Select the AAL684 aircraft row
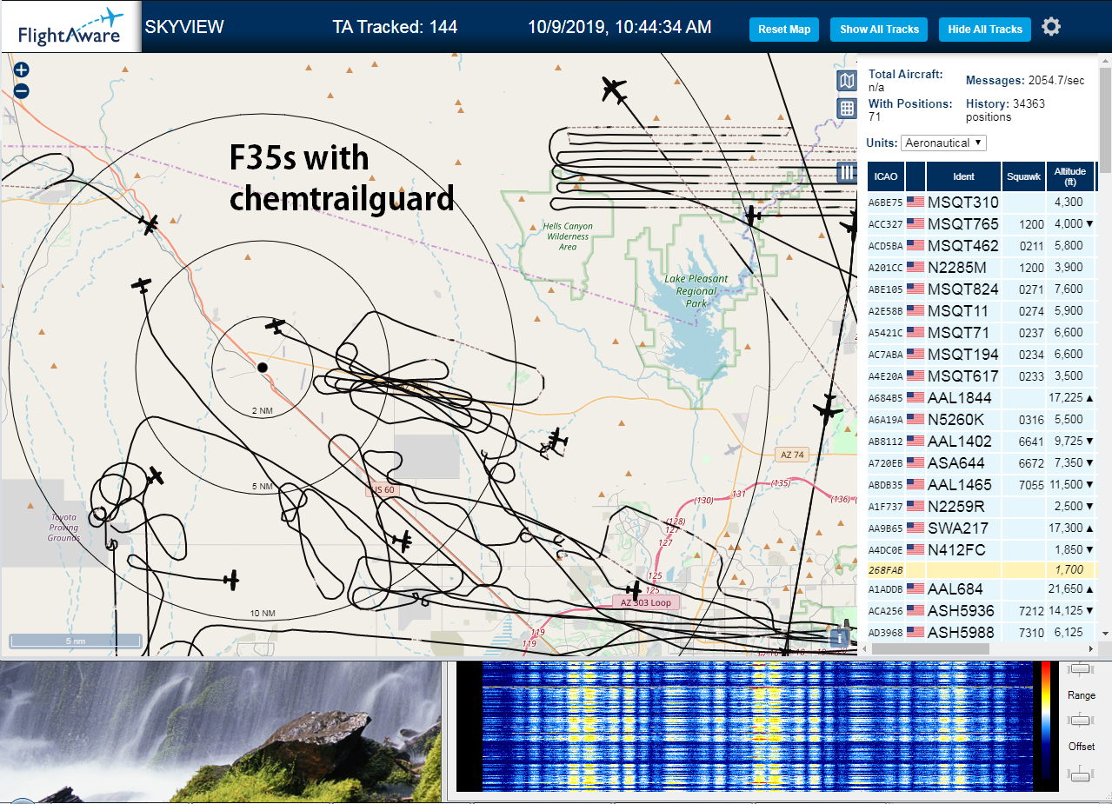Image resolution: width=1112 pixels, height=804 pixels. pos(982,590)
